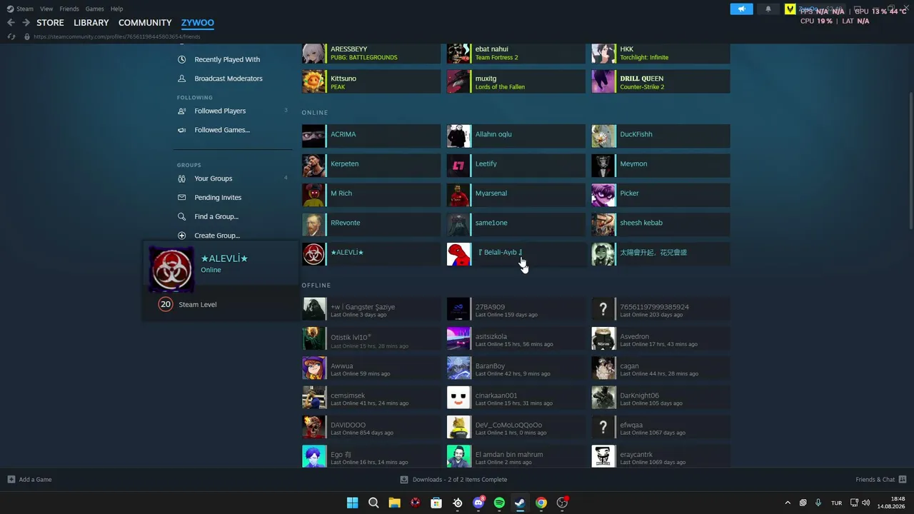
Task: Open DuckFishh's profile link
Action: [x=661, y=136]
